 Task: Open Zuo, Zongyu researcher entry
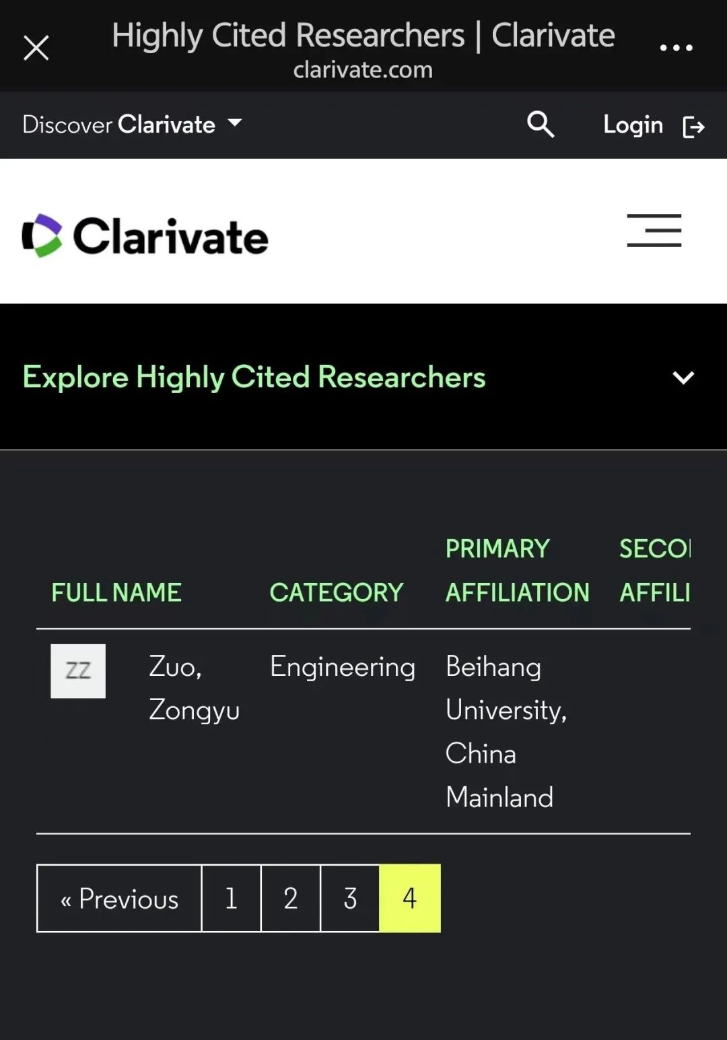coord(194,688)
